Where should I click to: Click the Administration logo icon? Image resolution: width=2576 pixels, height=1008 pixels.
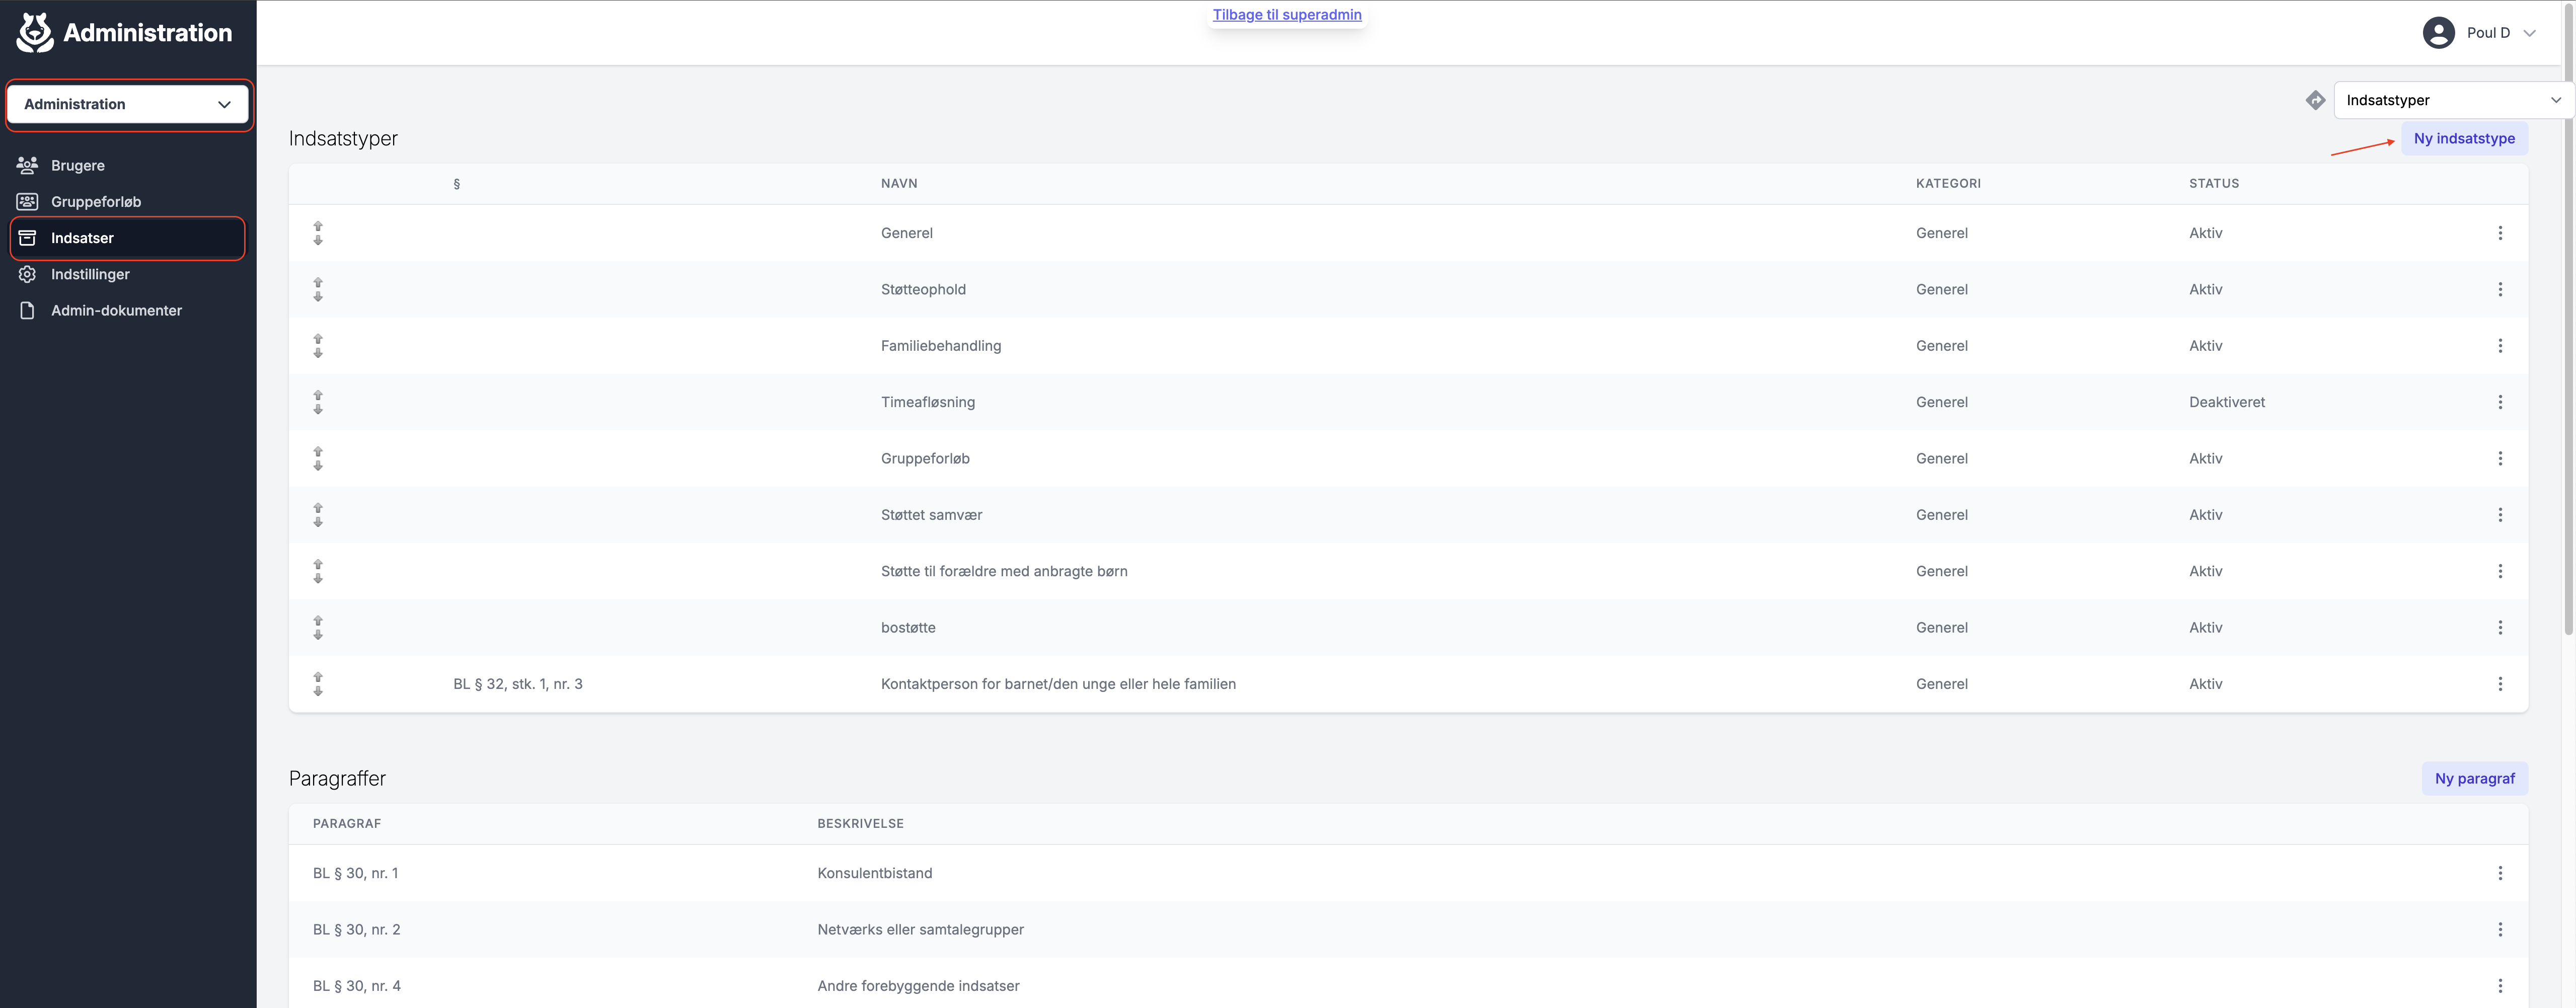click(x=35, y=32)
